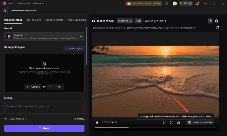
Task: Click the info icon beside Requer créditos
Action: tap(26, 119)
